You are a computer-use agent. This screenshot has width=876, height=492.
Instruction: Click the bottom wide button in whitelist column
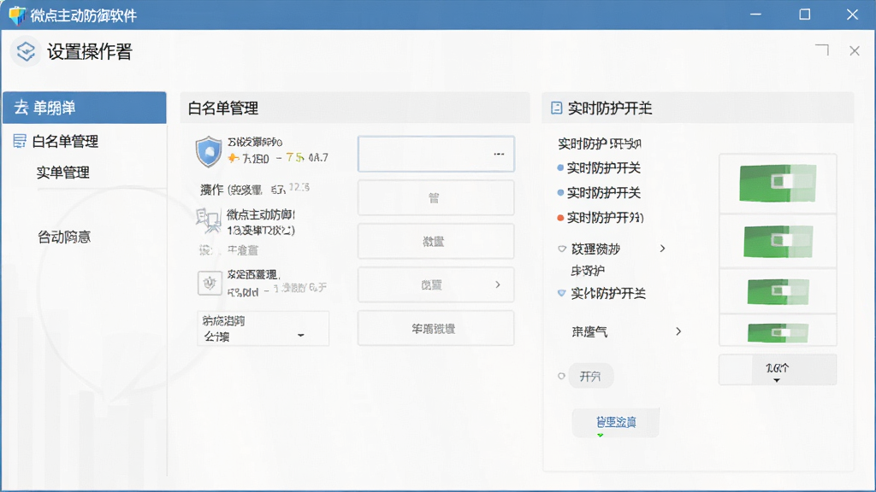coord(435,329)
